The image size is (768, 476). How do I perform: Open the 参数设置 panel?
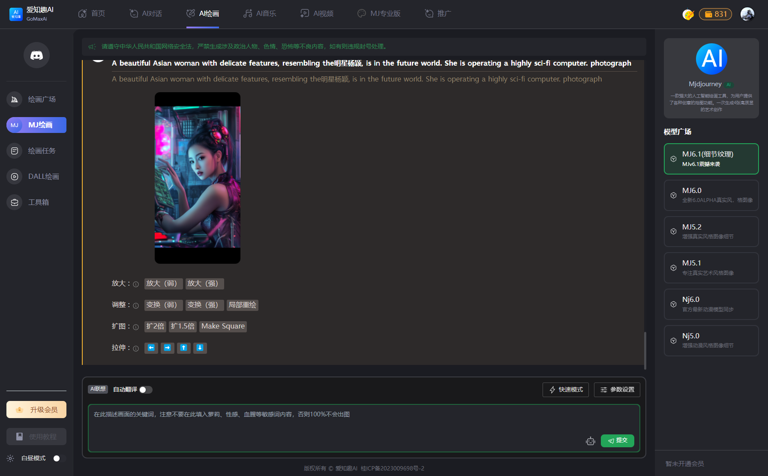point(617,390)
